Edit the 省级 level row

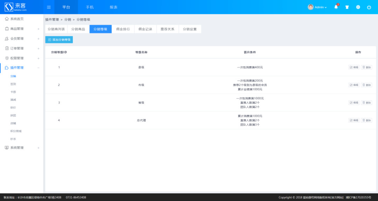pos(354,103)
